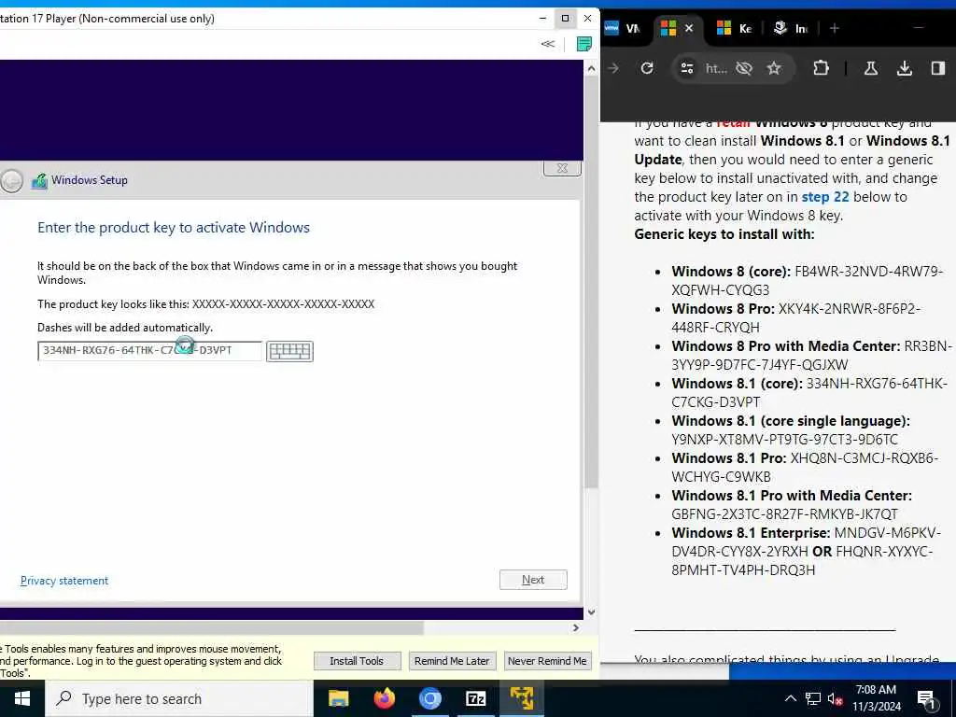The width and height of the screenshot is (956, 717).
Task: Launch Firefox from the taskbar
Action: click(x=384, y=698)
